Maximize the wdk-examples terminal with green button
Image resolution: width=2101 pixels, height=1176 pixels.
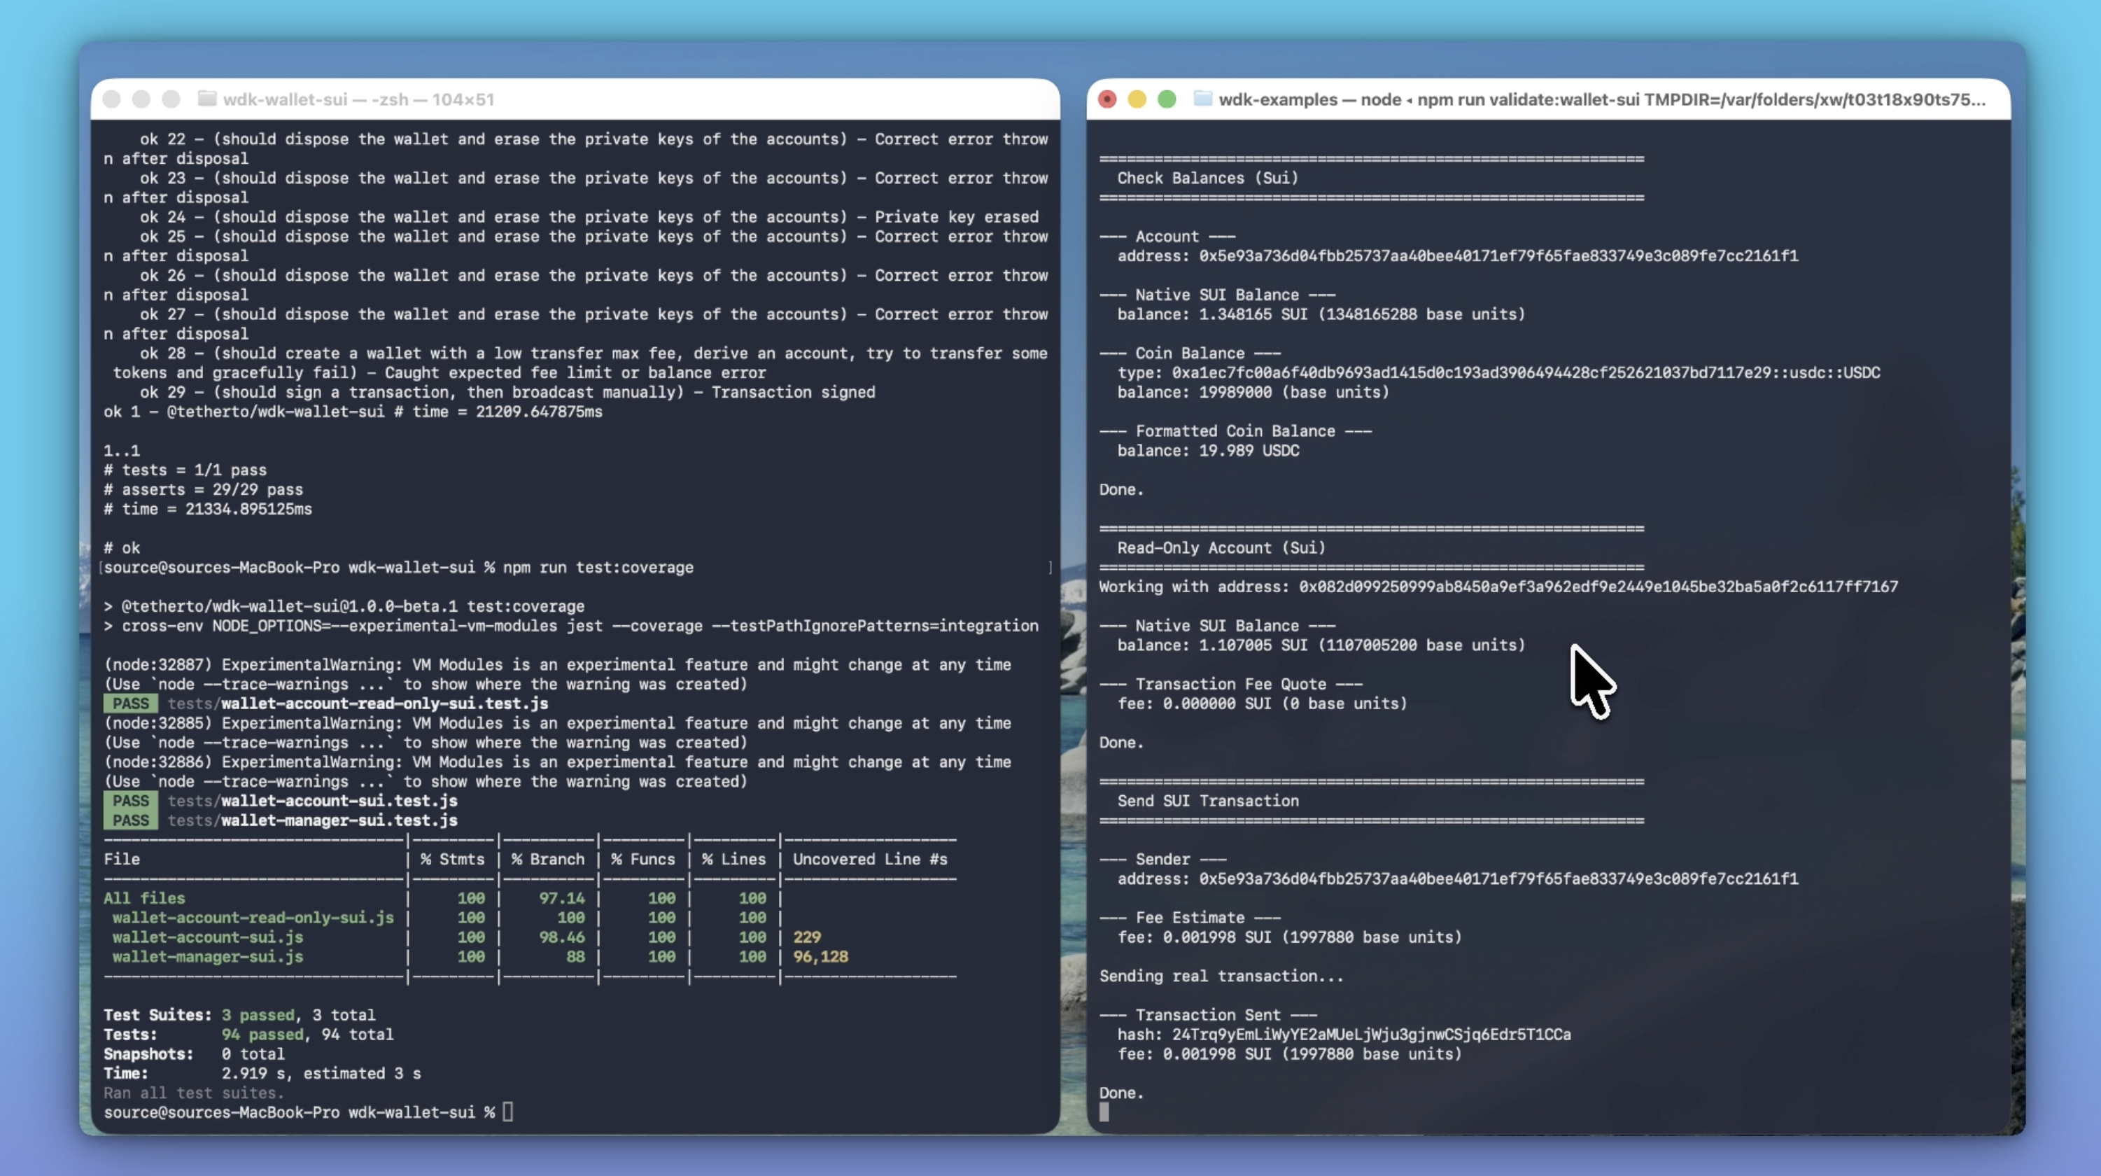(1167, 99)
